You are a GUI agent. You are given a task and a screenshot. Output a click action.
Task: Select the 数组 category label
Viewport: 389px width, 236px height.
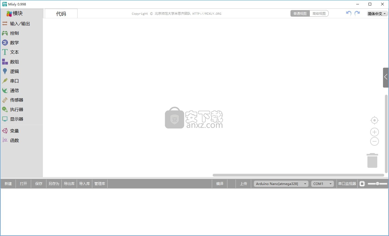click(14, 62)
